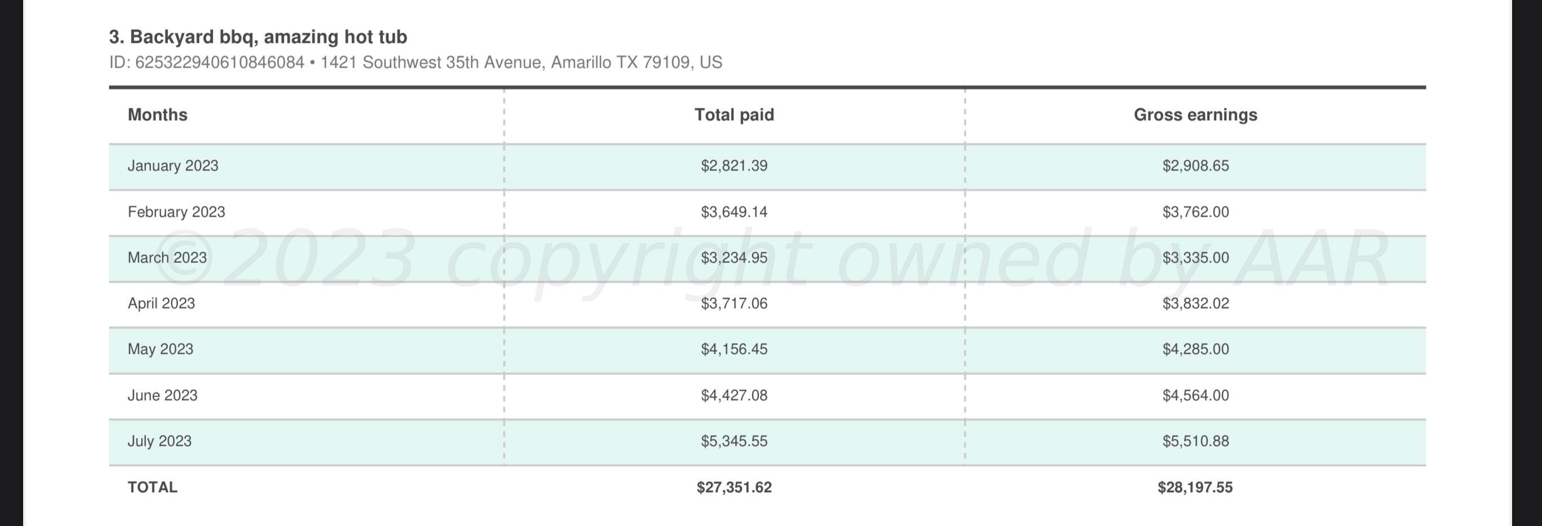Click the total paid sum $27,351.62
The width and height of the screenshot is (1542, 526).
coord(734,487)
